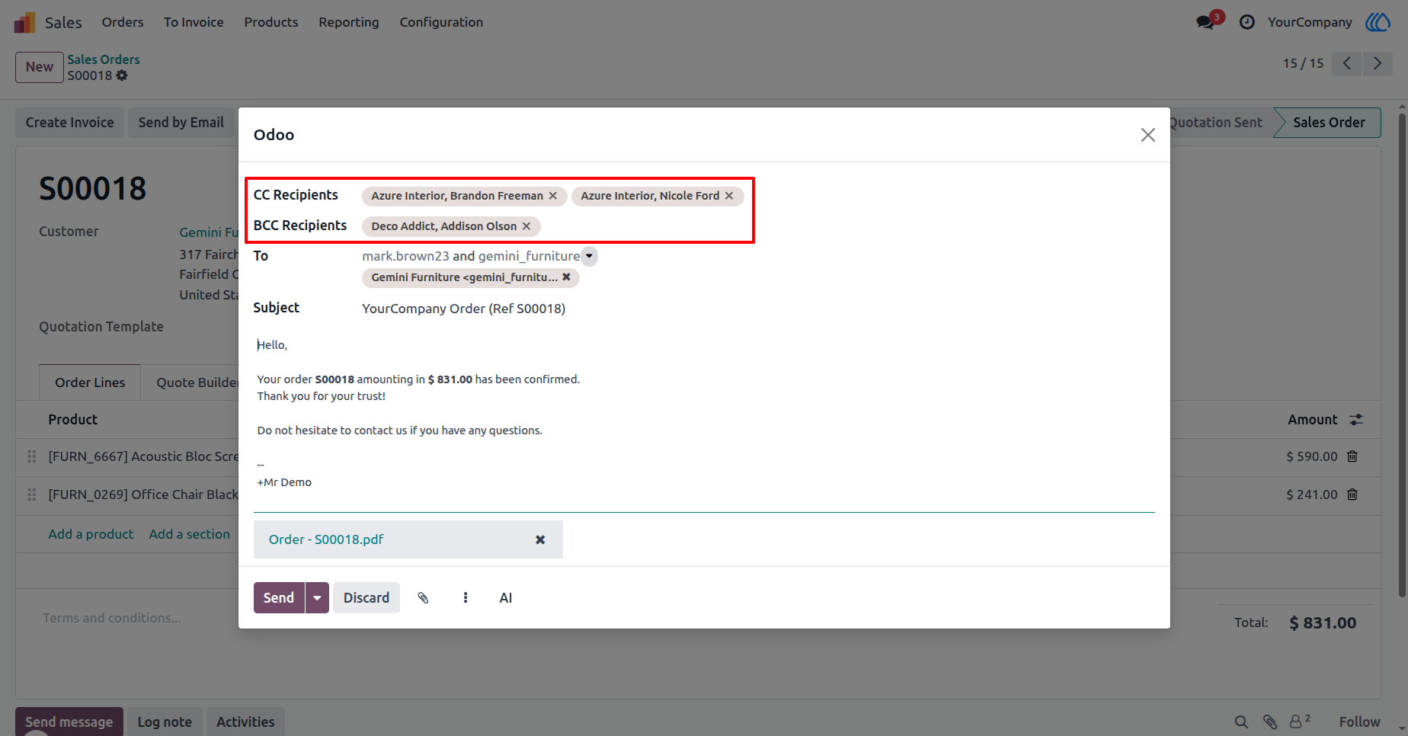Click the New button
The image size is (1408, 736).
pos(40,67)
